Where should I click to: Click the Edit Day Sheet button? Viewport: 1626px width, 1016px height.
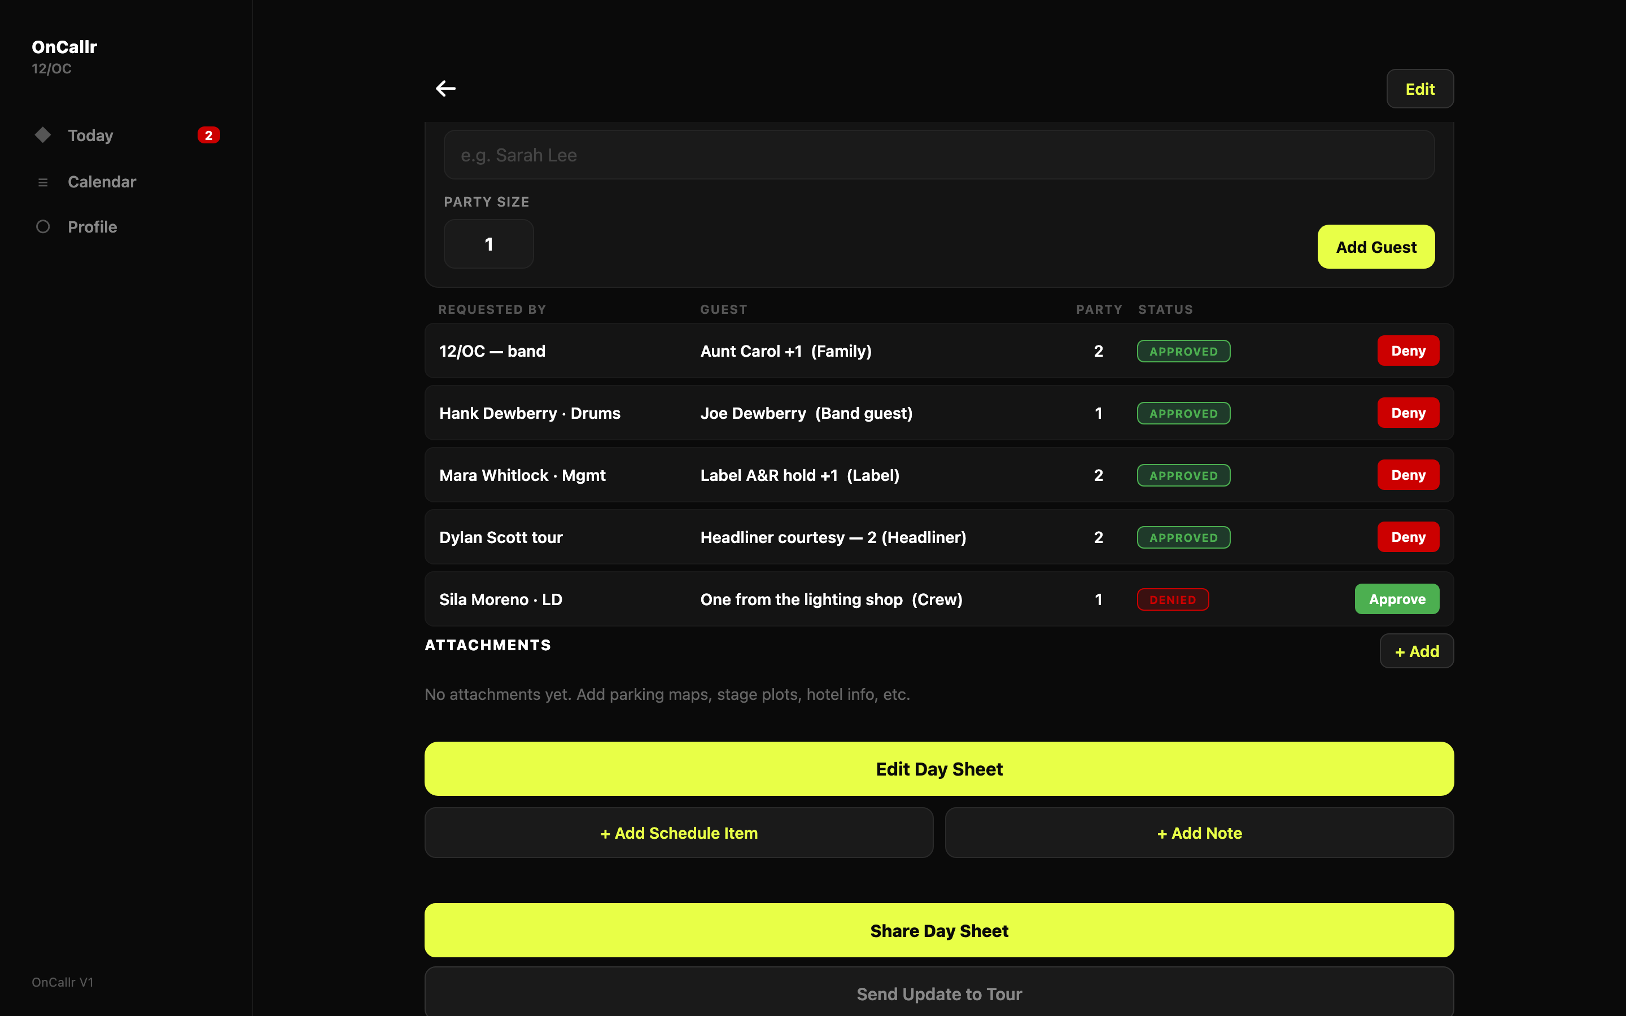[x=939, y=769]
